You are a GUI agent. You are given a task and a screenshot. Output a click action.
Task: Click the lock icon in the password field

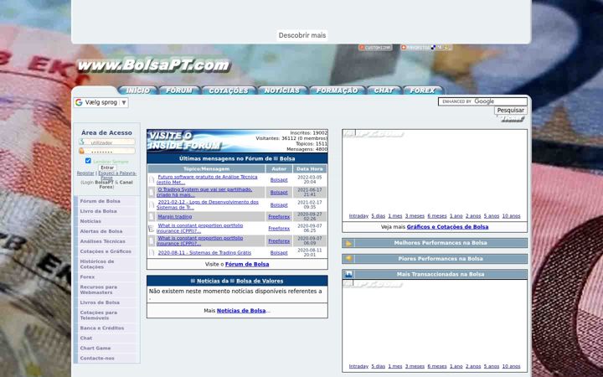tap(81, 151)
